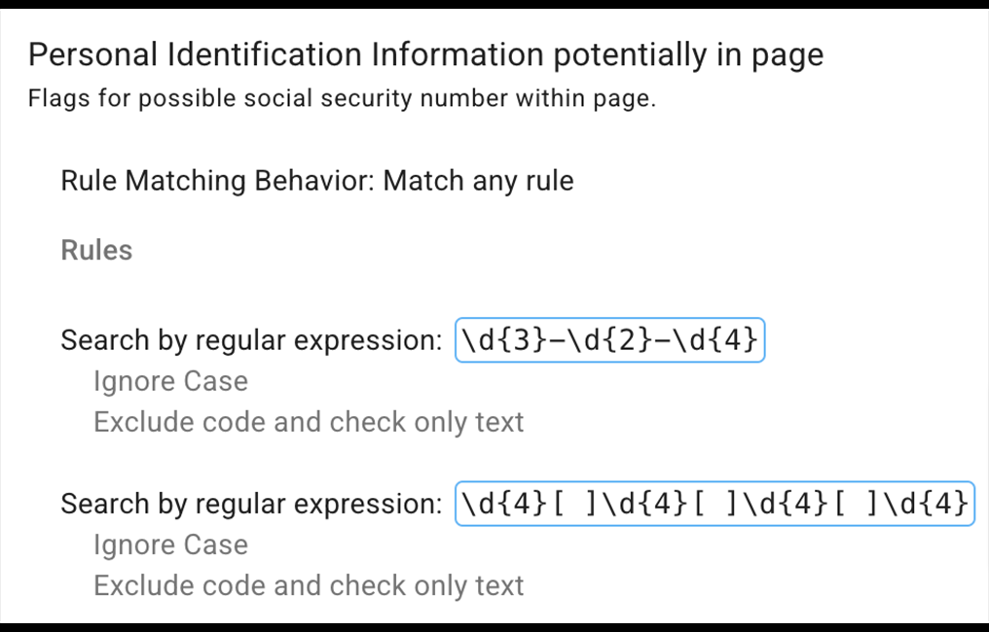Click the second regular expression input field

(715, 504)
